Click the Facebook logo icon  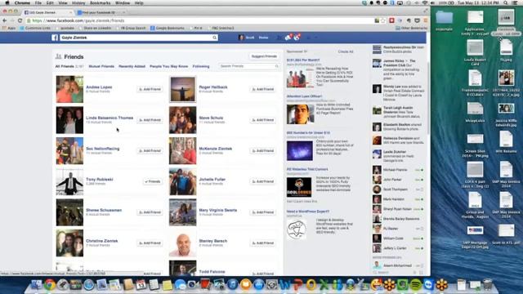tap(55, 38)
